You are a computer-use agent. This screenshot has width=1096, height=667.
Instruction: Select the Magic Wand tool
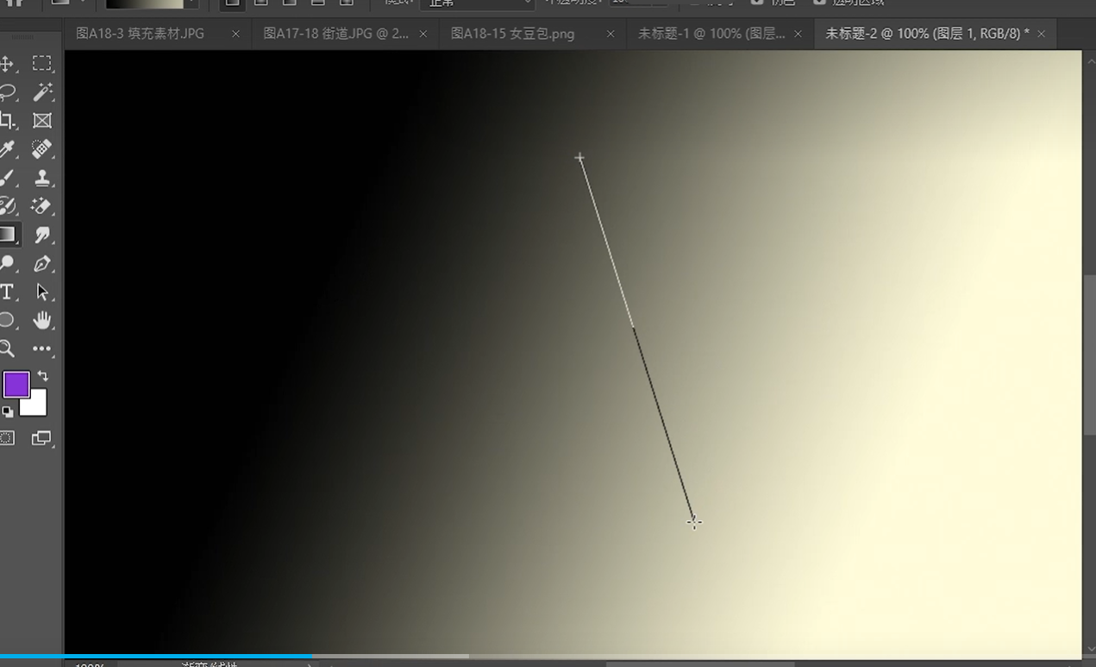pyautogui.click(x=41, y=92)
